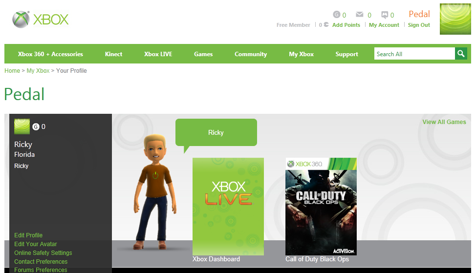Click the Xbox logo in header
Screen dimensions: 476x273
point(41,20)
